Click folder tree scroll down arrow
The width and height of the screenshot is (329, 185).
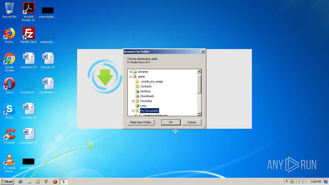pos(199,114)
